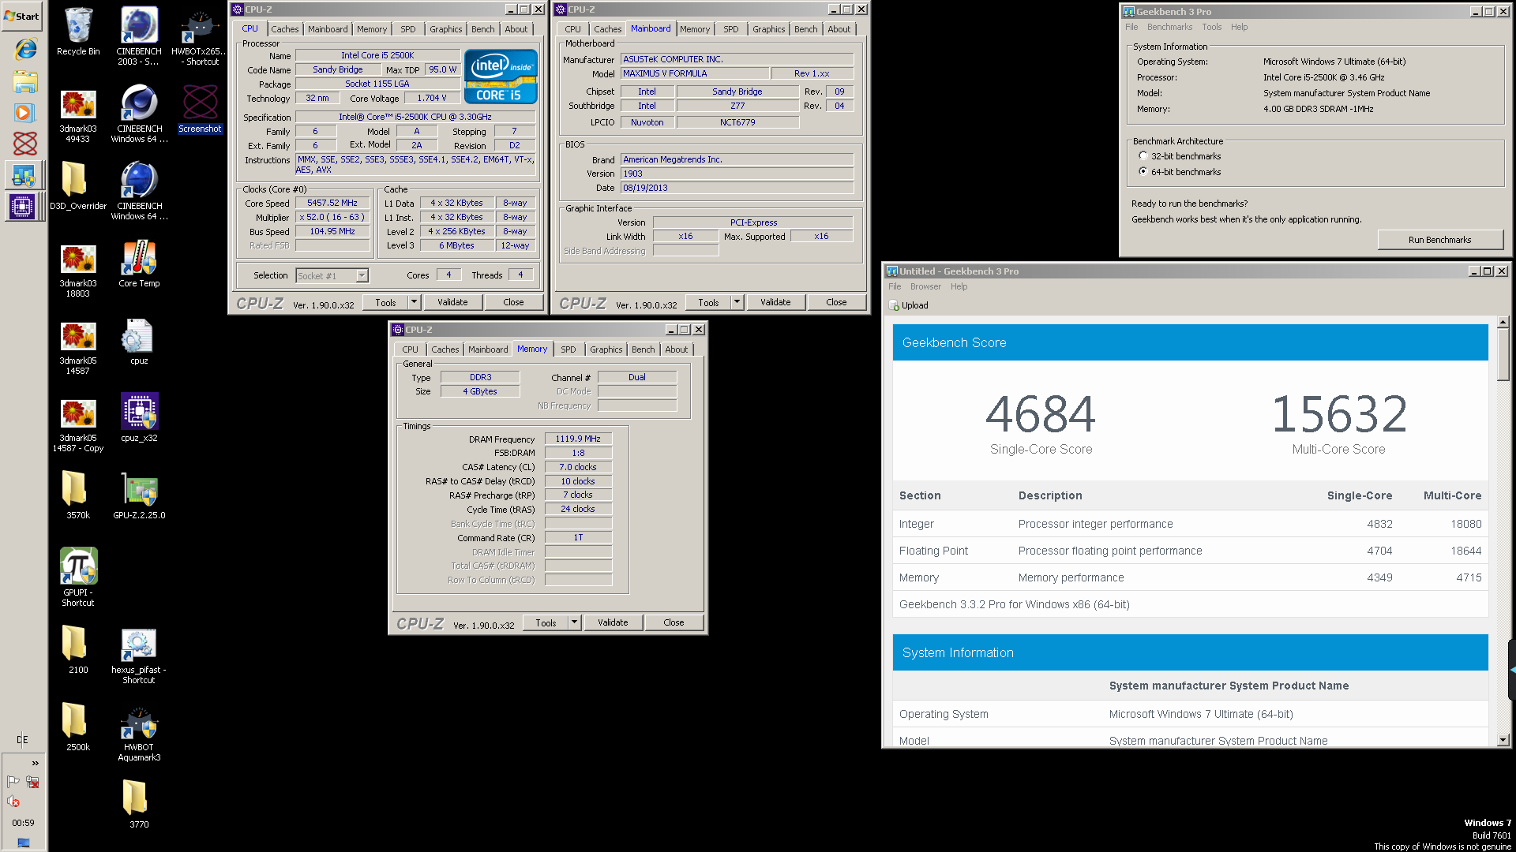Click Run Benchmarks button
Viewport: 1516px width, 852px height.
tap(1439, 240)
